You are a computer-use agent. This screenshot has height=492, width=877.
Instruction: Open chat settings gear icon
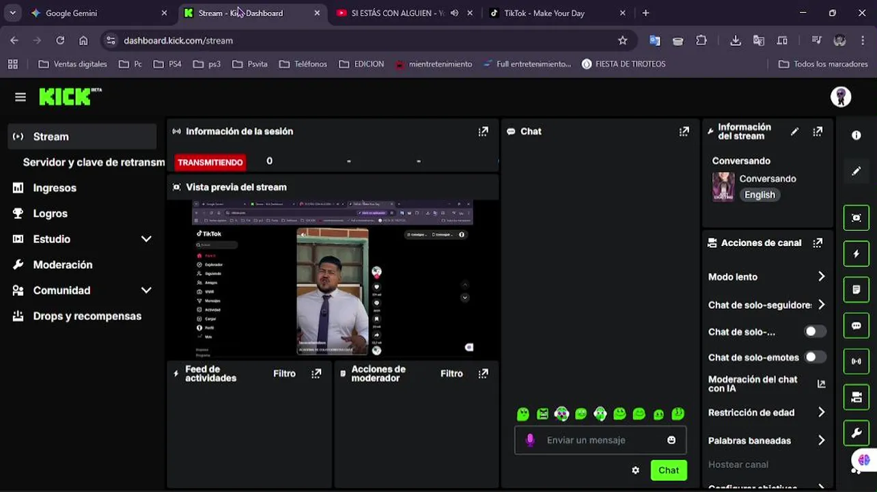tap(636, 470)
